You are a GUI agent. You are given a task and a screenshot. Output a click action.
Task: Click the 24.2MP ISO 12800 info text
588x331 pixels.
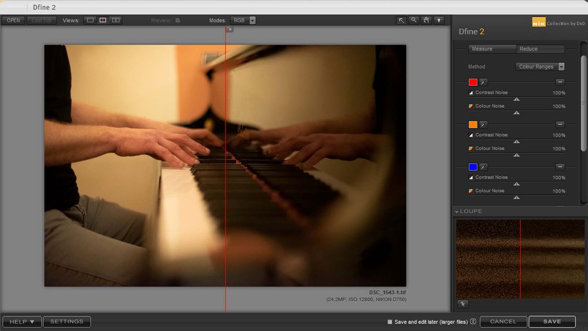(x=366, y=300)
